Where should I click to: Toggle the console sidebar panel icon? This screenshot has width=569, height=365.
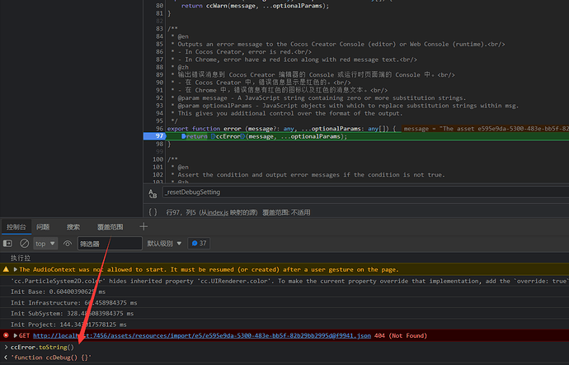click(x=7, y=244)
